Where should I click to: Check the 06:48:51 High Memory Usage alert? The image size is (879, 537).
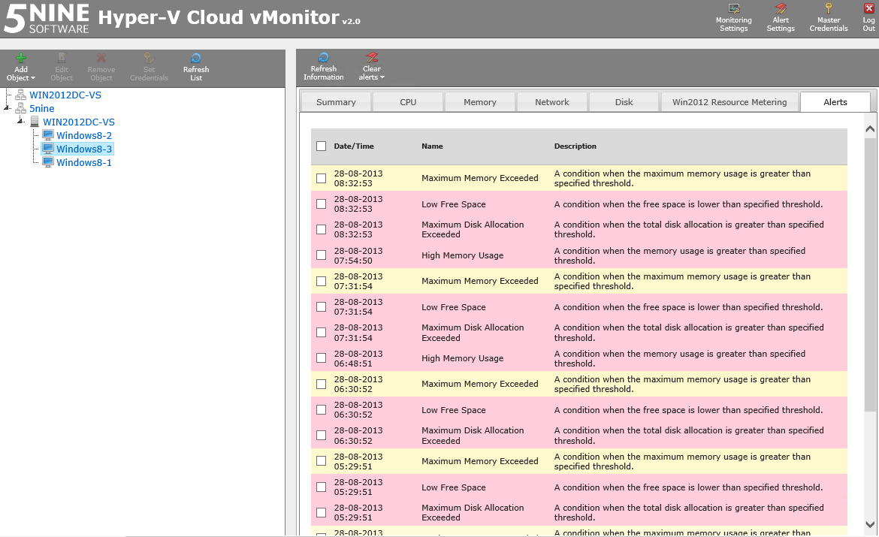322,358
